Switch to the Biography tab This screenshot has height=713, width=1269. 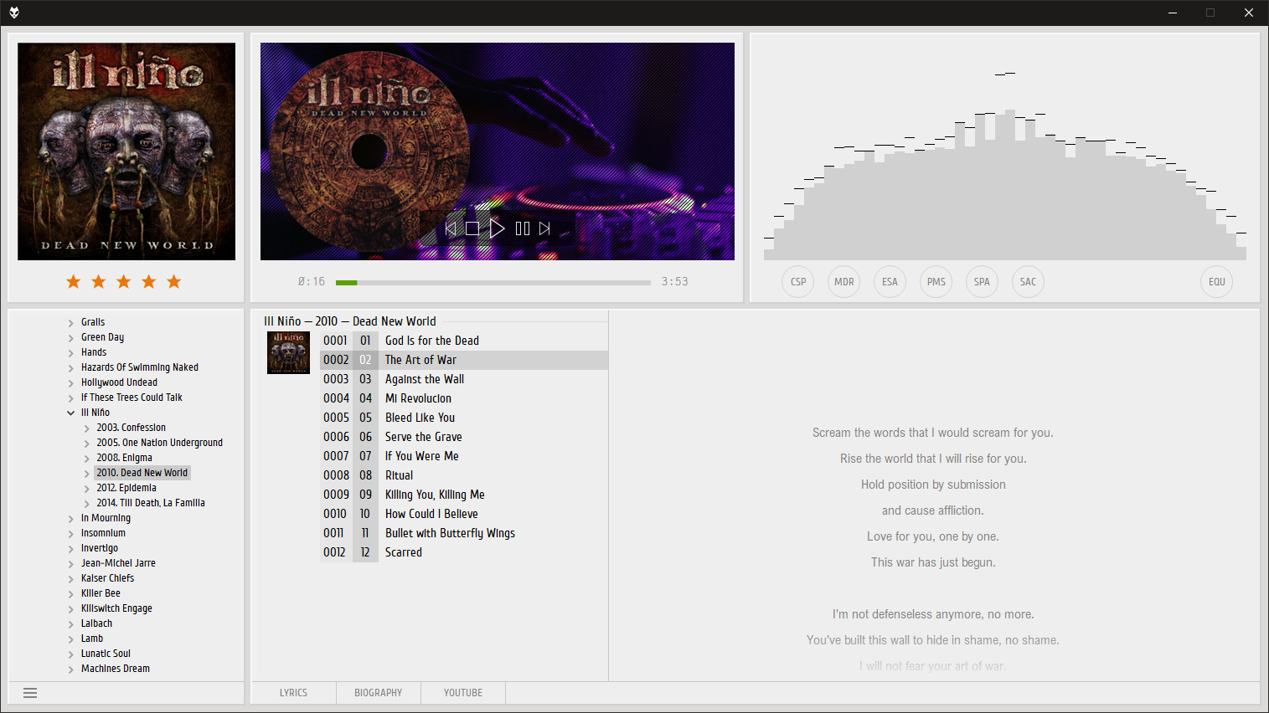pos(378,693)
